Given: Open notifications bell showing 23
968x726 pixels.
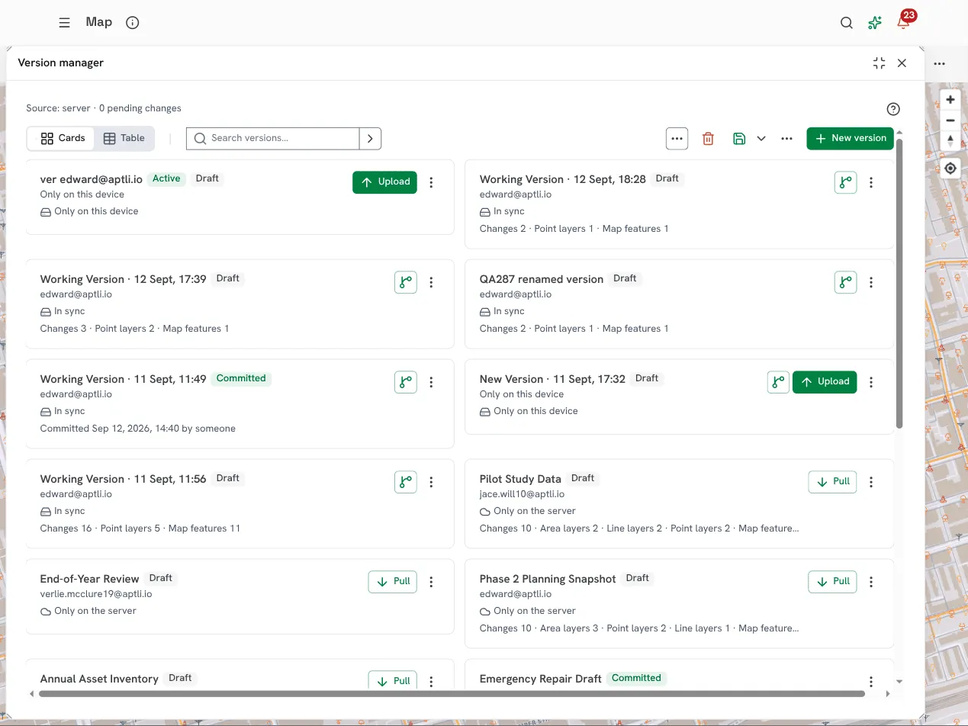Looking at the screenshot, I should pos(904,22).
